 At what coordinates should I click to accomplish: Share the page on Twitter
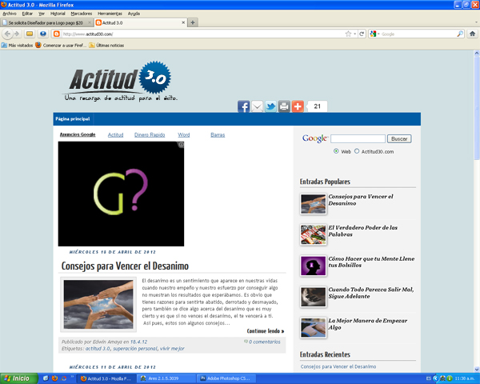270,106
